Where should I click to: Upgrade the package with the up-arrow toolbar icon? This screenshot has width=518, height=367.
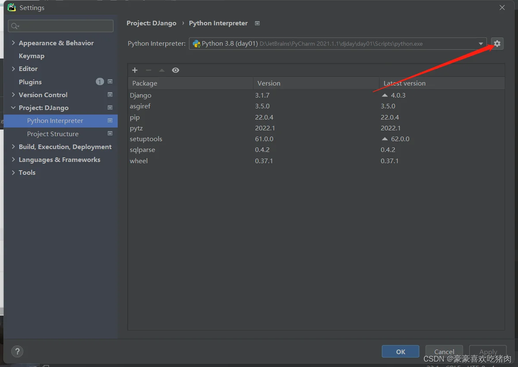pos(162,70)
